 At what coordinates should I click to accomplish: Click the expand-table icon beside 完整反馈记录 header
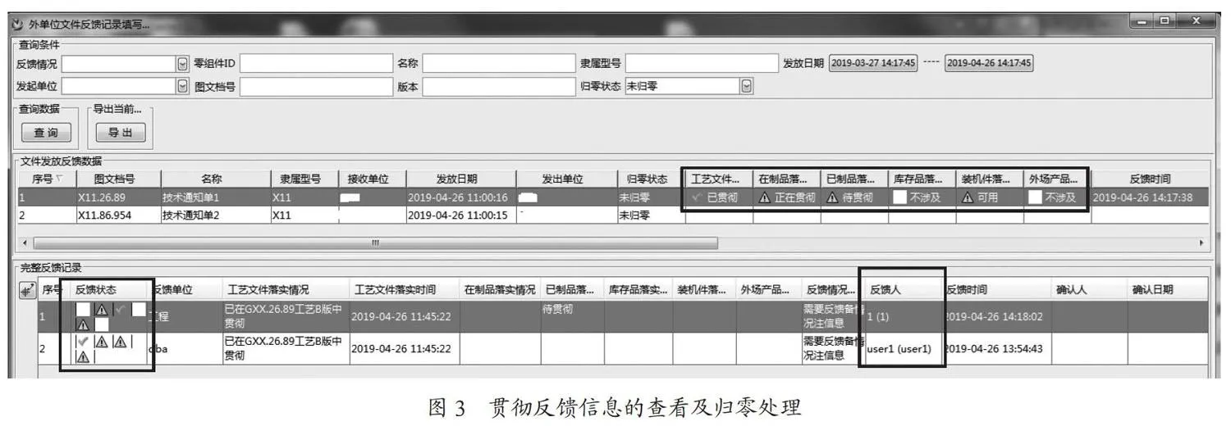coord(28,290)
